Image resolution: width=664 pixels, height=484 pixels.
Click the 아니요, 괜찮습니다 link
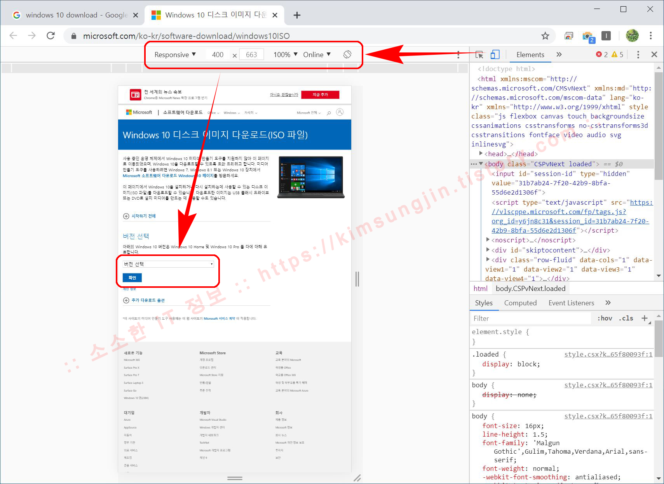pos(284,95)
